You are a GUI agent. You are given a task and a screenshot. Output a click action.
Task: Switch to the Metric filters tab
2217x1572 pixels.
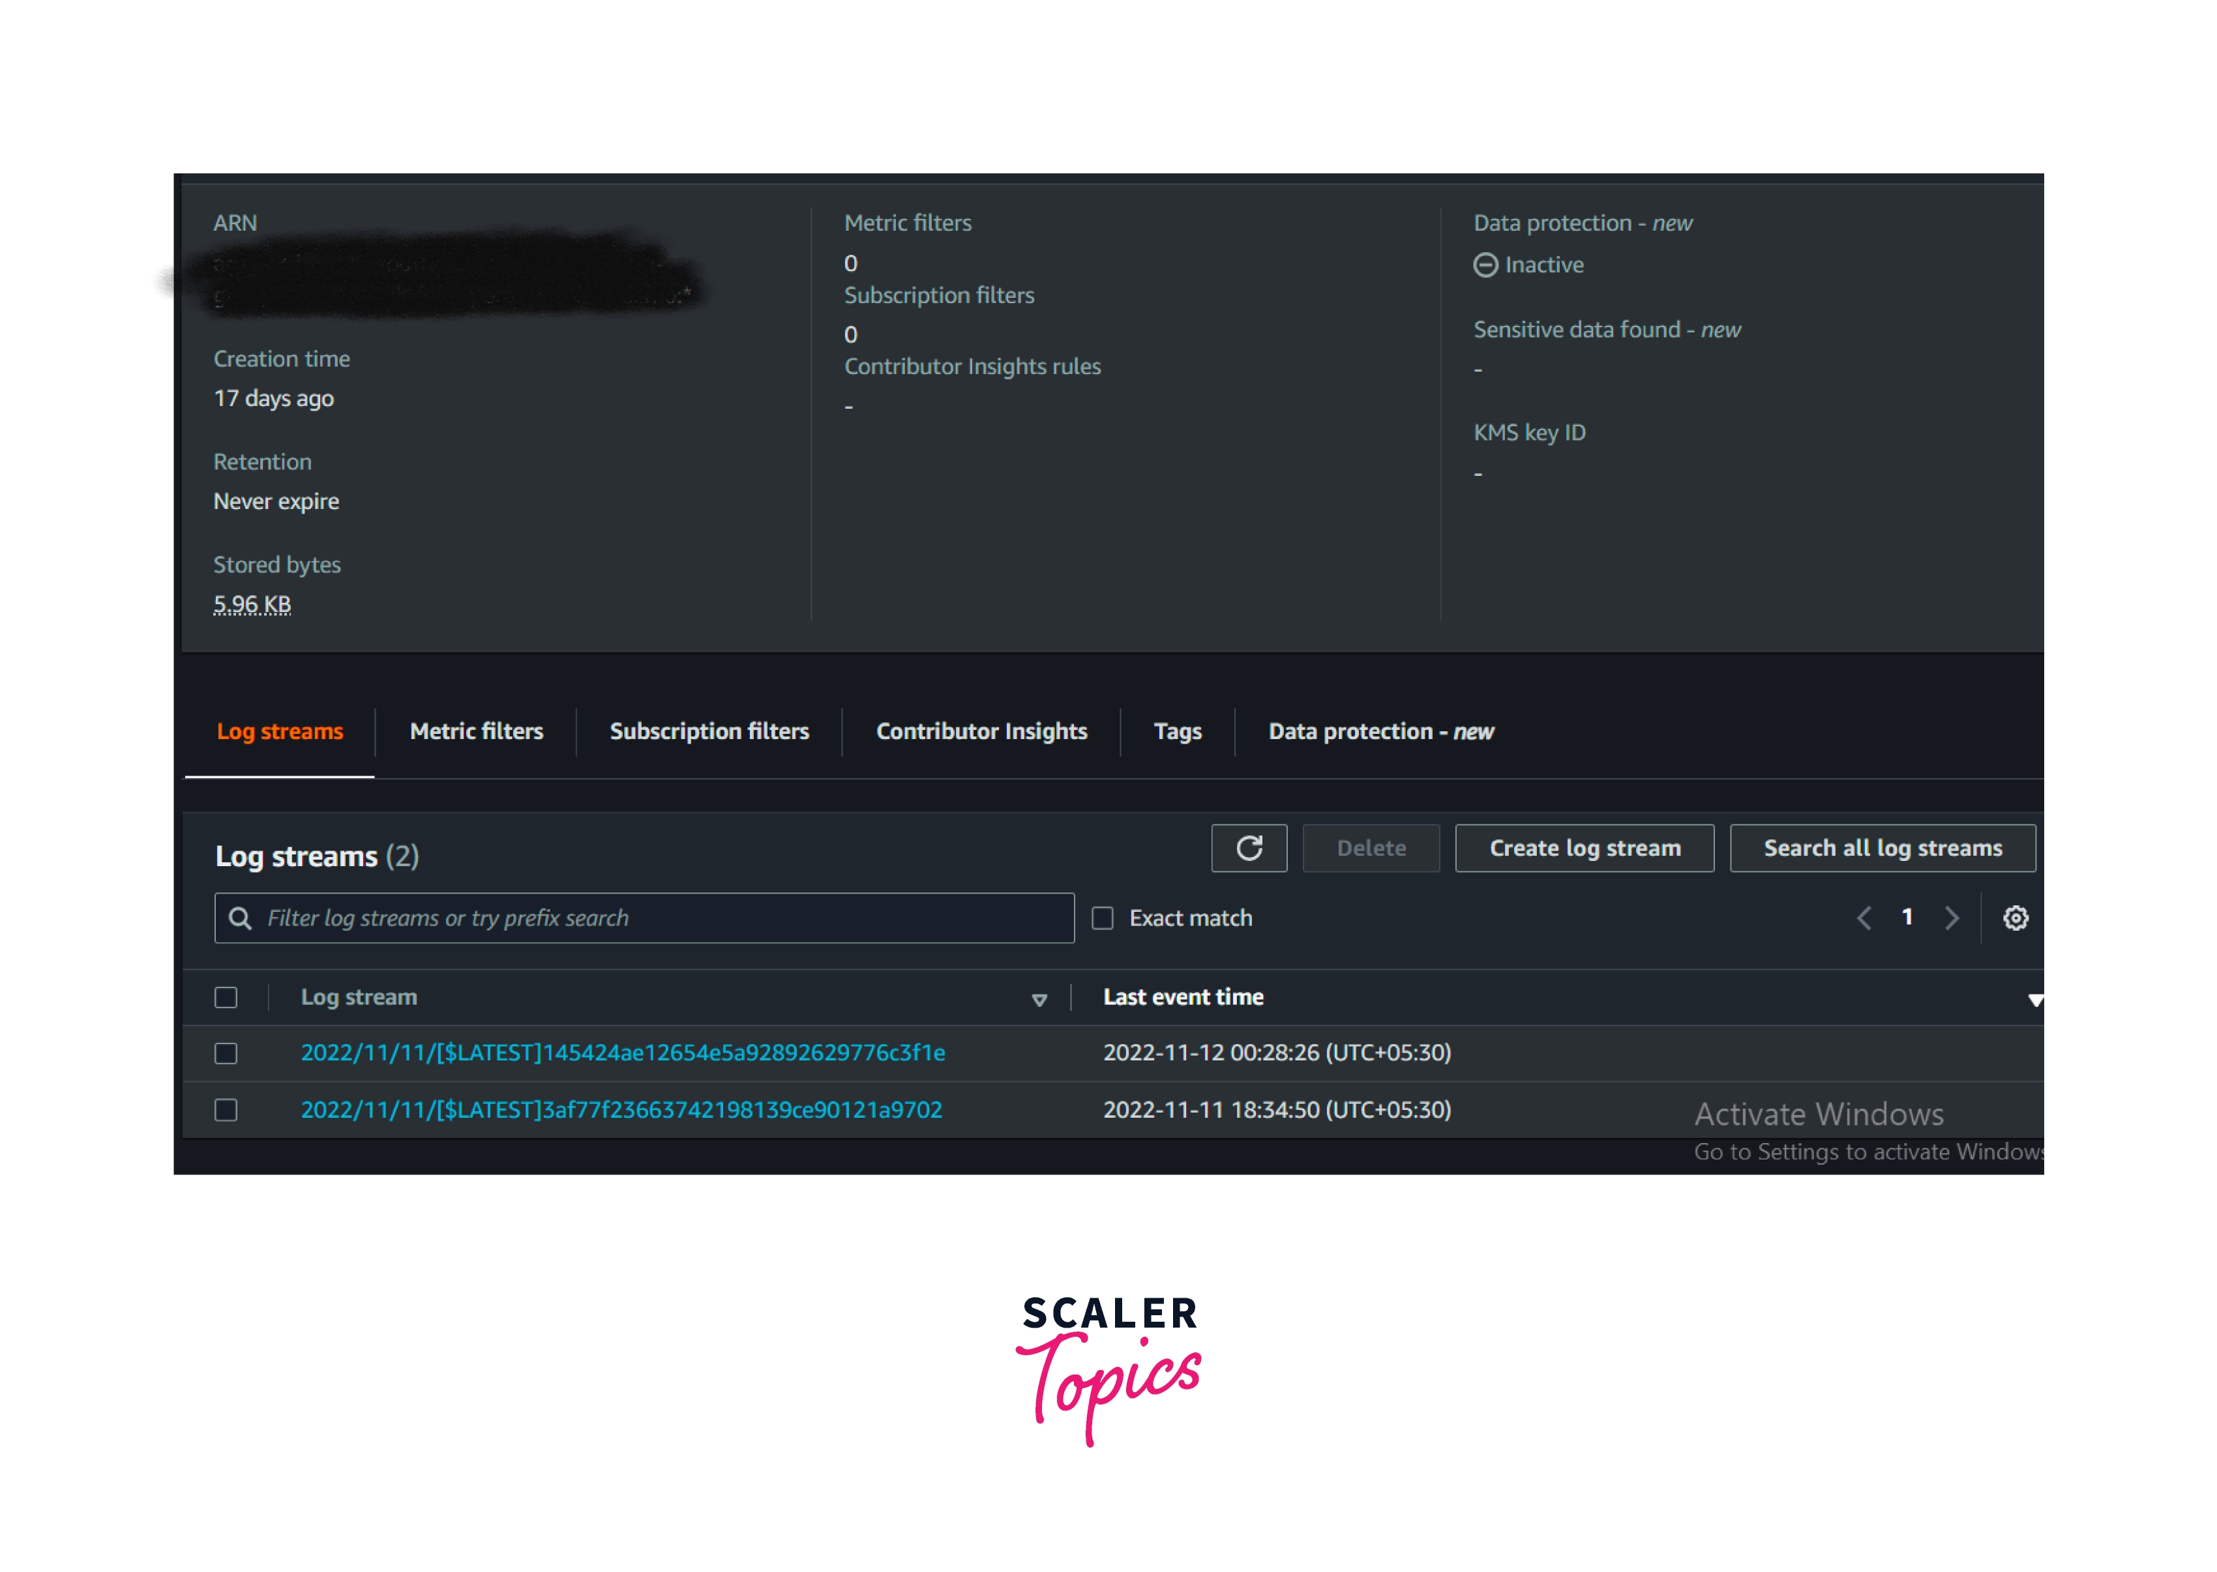[x=475, y=731]
